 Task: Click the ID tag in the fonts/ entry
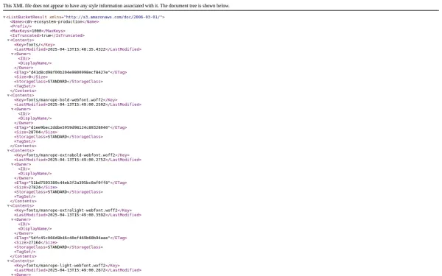[x=24, y=59]
